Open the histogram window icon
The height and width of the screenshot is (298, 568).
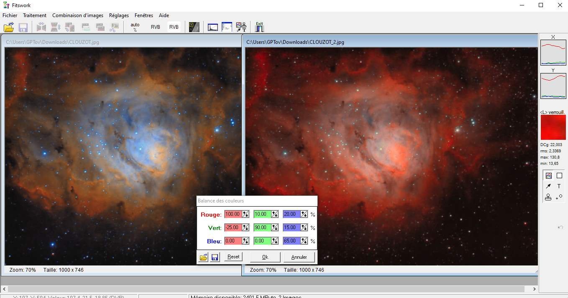tap(213, 28)
